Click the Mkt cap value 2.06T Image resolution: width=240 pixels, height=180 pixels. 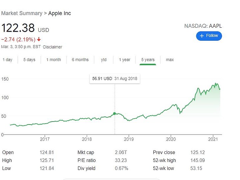tap(121, 152)
